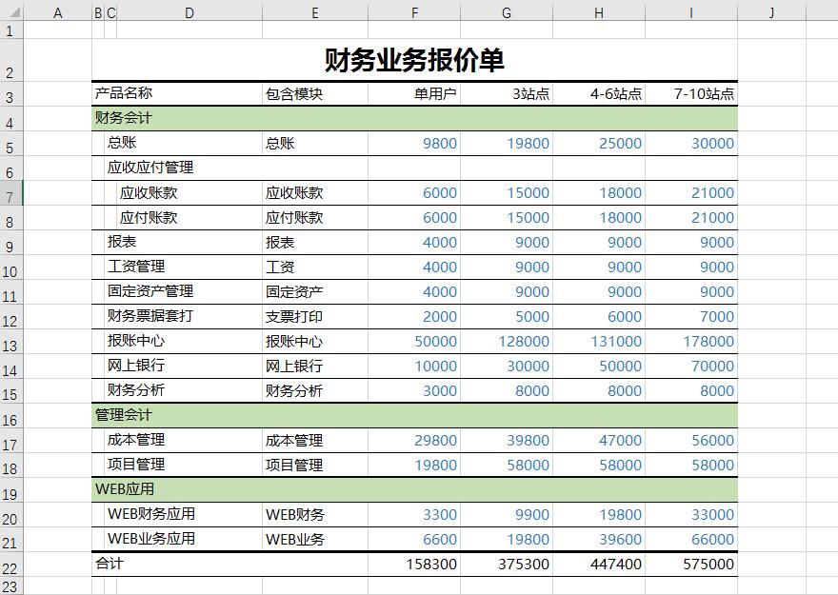Select column J header
This screenshot has height=595, width=838.
pos(771,12)
